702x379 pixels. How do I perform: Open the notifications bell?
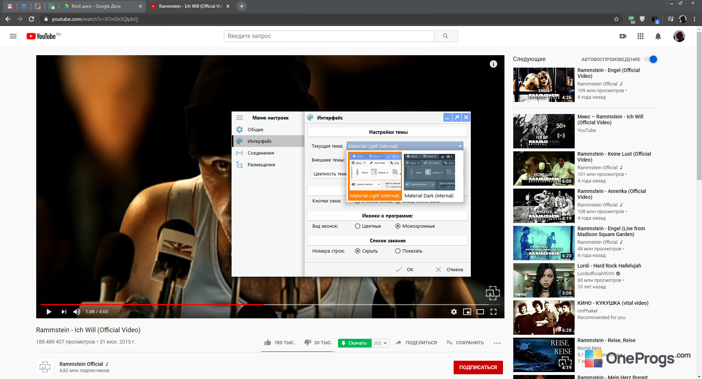pyautogui.click(x=658, y=36)
